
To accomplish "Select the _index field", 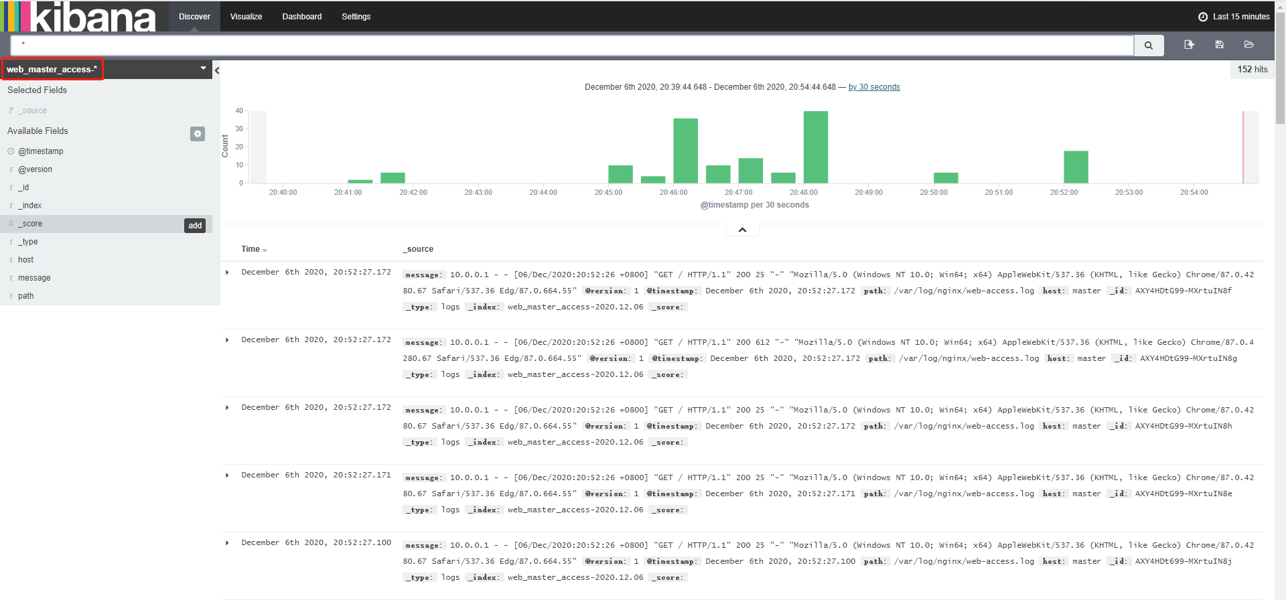I will click(x=30, y=206).
